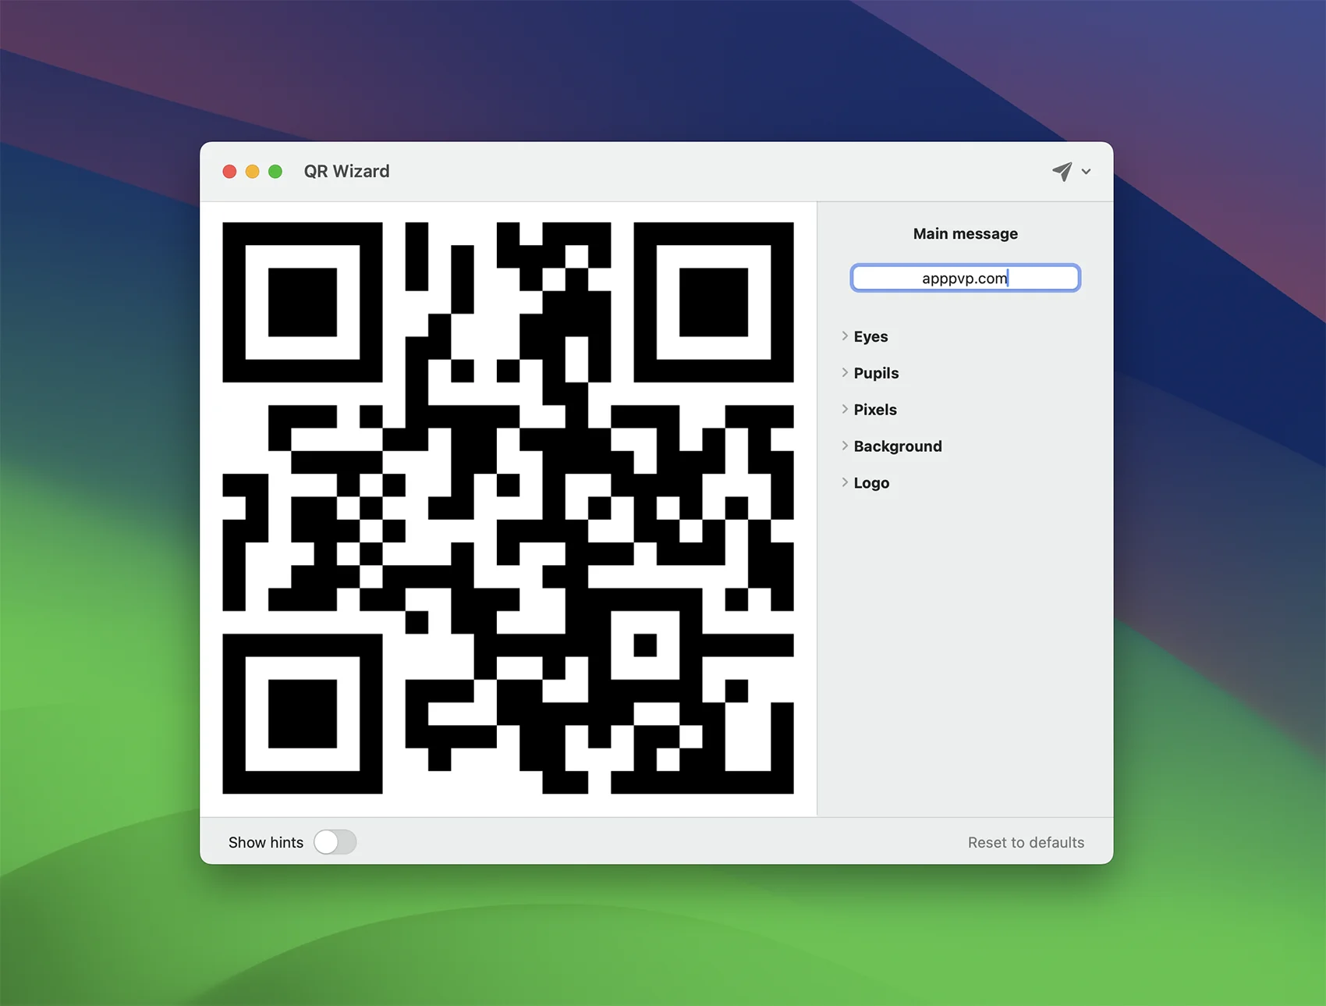The width and height of the screenshot is (1326, 1006).
Task: Click the Pixels label
Action: [875, 410]
